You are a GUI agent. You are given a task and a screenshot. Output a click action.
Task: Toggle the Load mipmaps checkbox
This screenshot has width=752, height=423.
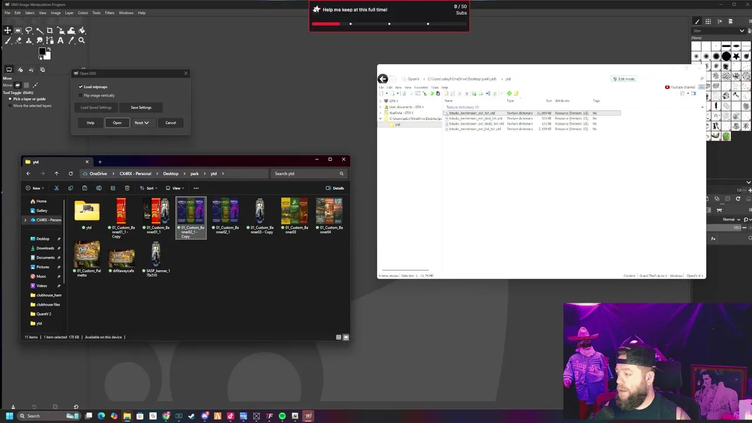[x=81, y=87]
